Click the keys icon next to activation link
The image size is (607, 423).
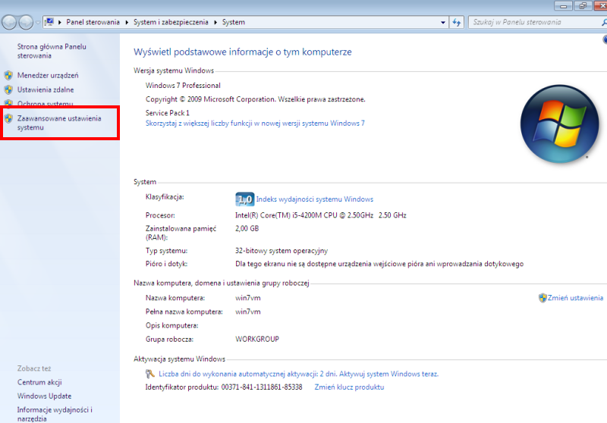[149, 374]
